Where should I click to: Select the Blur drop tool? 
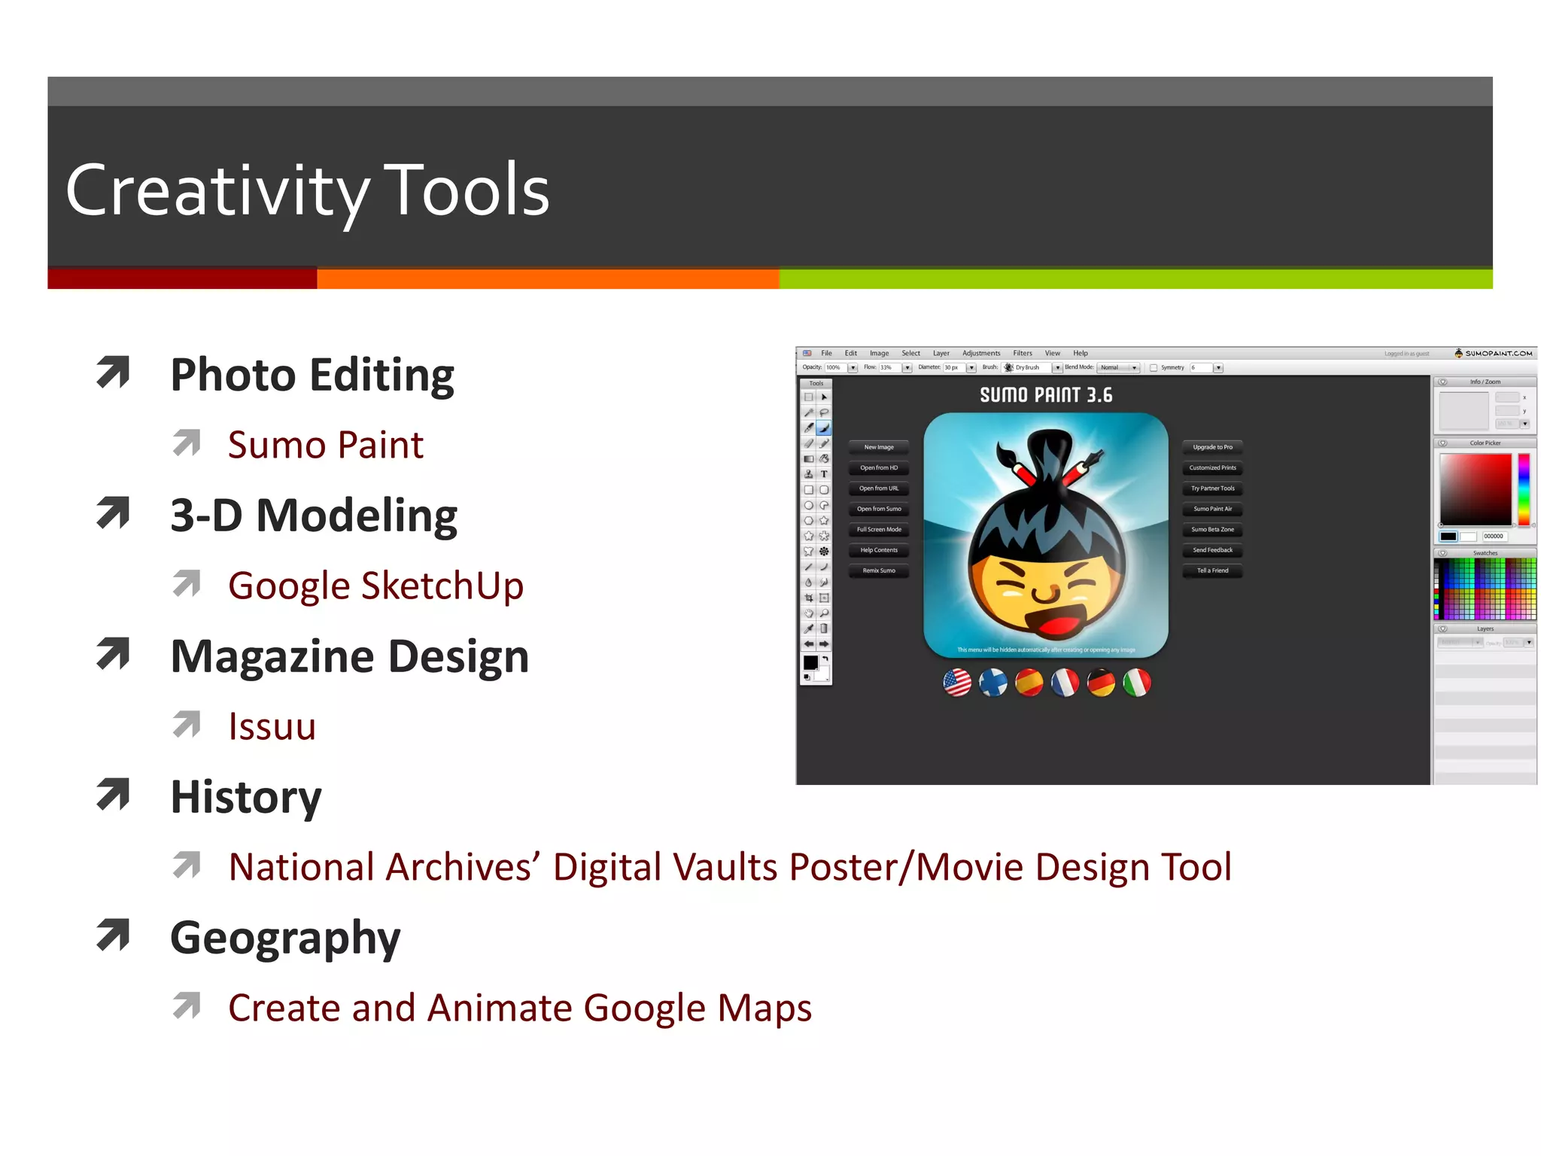point(809,582)
